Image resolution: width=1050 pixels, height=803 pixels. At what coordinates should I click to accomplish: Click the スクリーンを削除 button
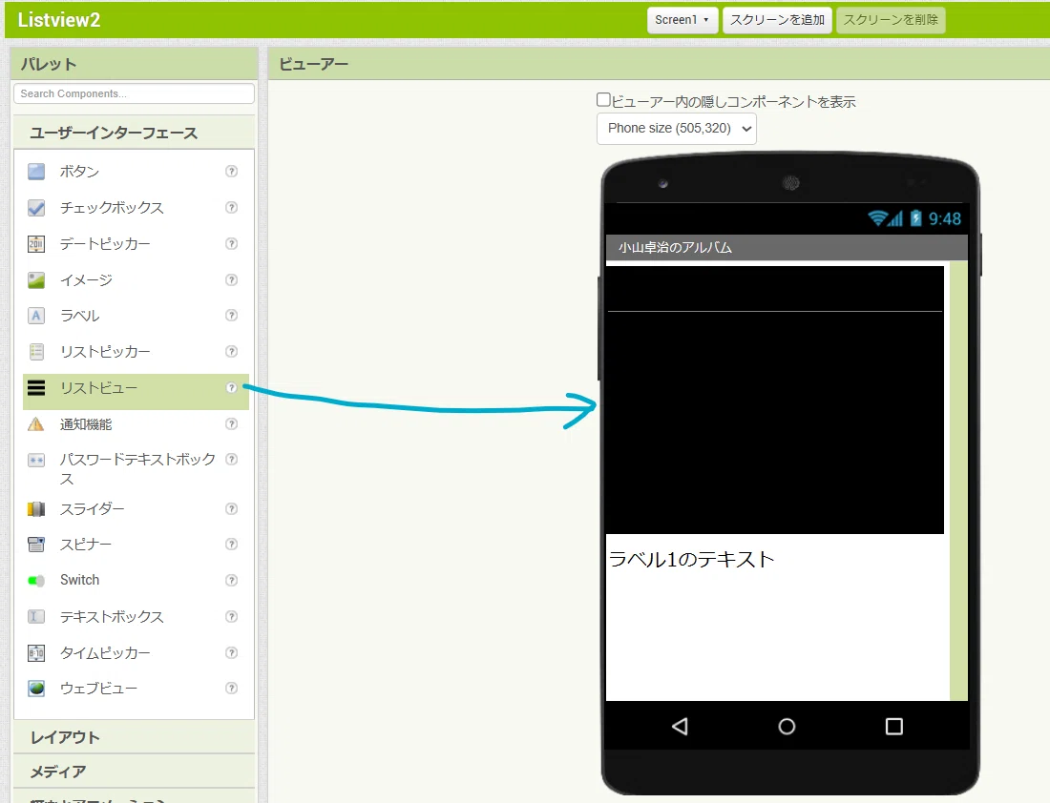(891, 20)
